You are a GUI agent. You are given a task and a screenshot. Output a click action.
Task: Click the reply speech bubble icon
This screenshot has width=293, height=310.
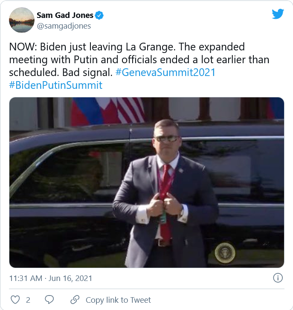point(49,299)
